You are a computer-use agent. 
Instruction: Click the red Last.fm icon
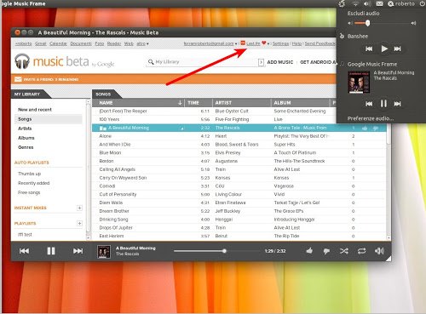[243, 43]
